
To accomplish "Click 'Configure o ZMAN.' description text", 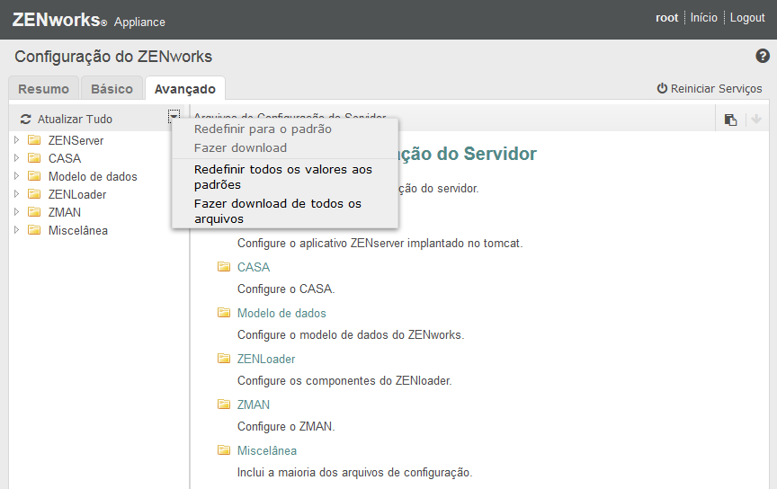I will (x=286, y=427).
